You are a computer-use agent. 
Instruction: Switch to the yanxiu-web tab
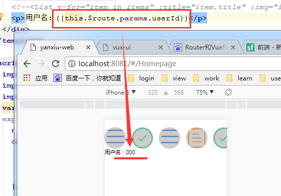click(x=57, y=47)
